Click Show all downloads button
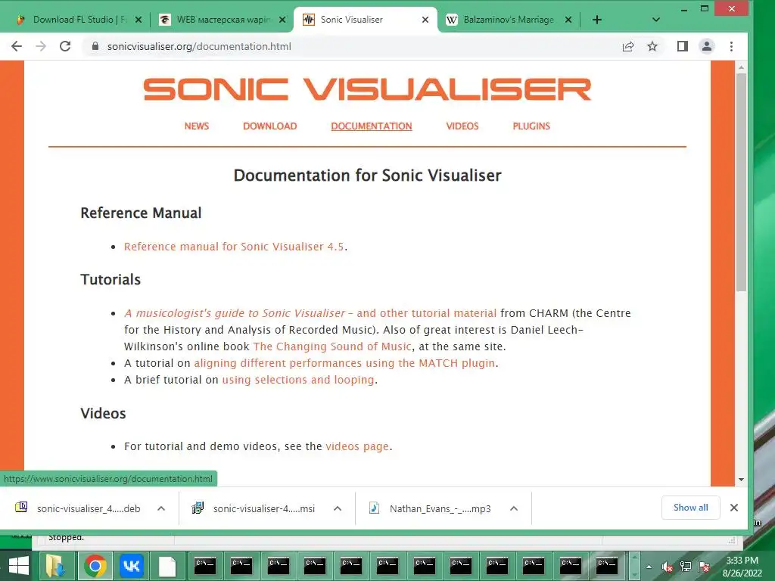 (690, 508)
